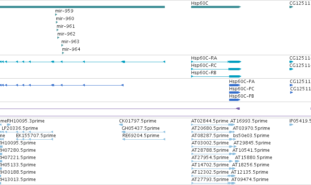
Task: Click the AT03970.5prime EST label
Action: pos(251,128)
